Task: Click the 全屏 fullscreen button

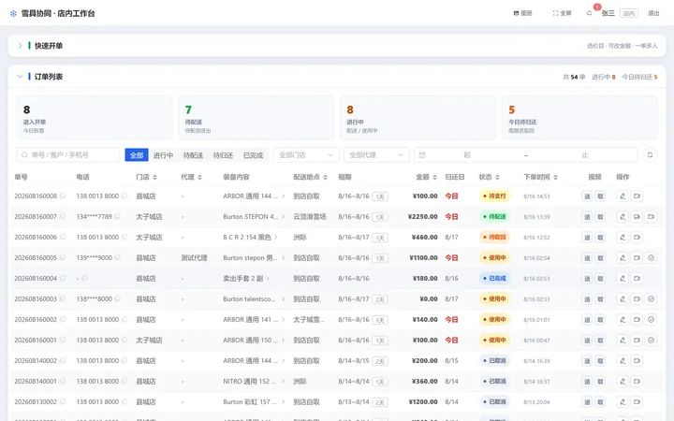Action: [x=562, y=13]
